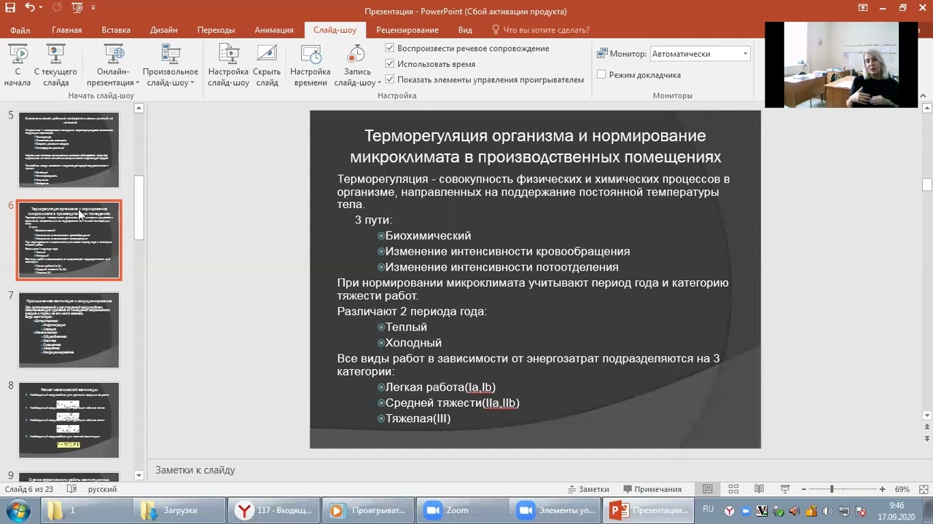The height and width of the screenshot is (524, 933).
Task: Open Настройка времени rehearsal
Action: point(311,66)
